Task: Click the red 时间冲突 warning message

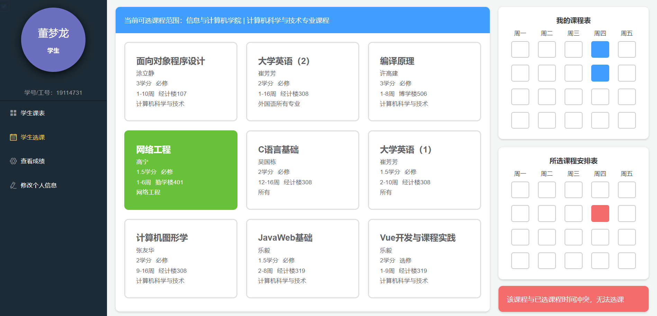Action: click(573, 299)
